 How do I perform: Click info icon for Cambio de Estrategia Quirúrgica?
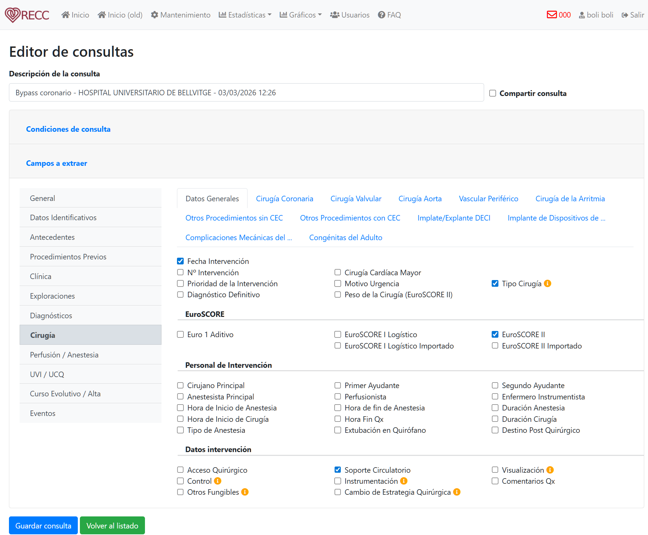(x=457, y=492)
